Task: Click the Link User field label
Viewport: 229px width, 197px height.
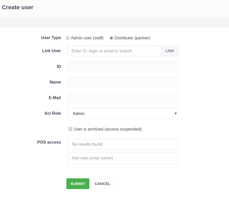Action: coord(51,51)
